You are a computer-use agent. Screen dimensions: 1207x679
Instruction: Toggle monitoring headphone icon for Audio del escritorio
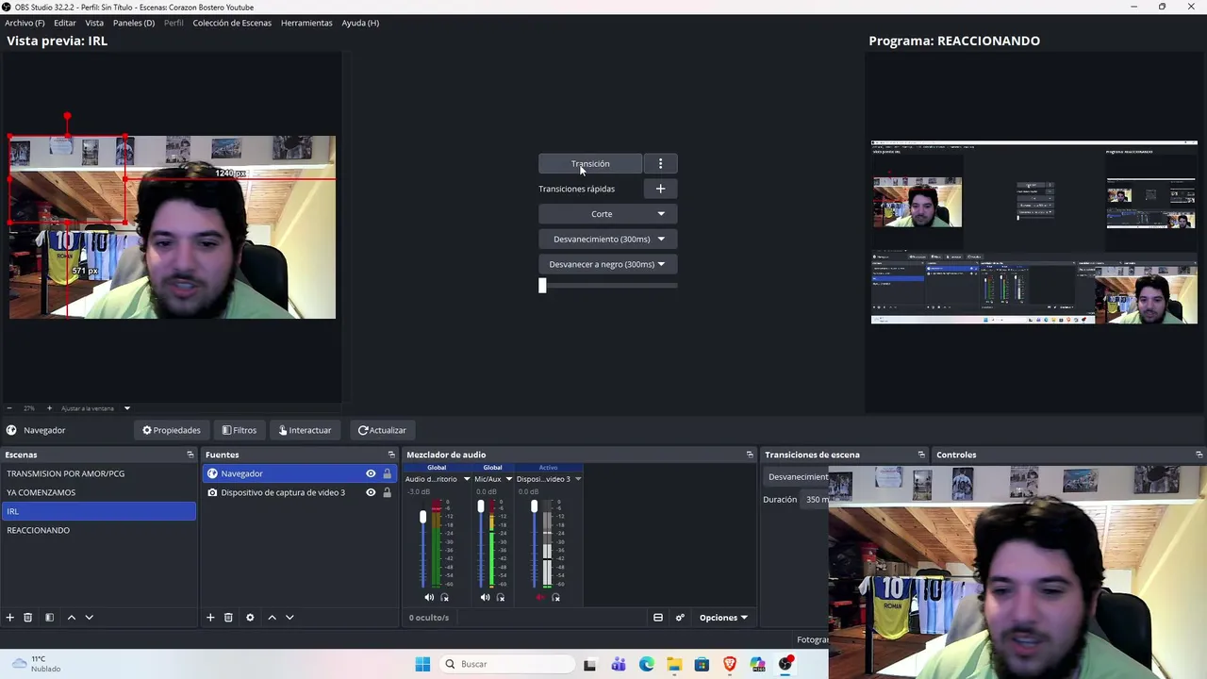tap(445, 598)
